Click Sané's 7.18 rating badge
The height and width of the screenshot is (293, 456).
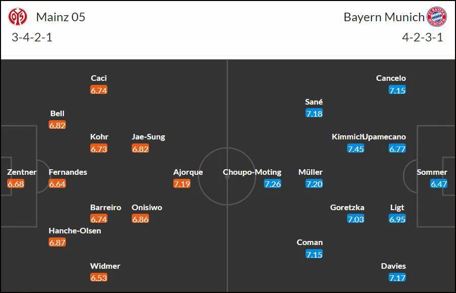(x=314, y=114)
